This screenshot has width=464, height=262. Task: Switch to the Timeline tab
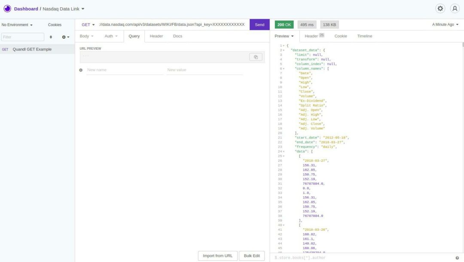click(364, 36)
